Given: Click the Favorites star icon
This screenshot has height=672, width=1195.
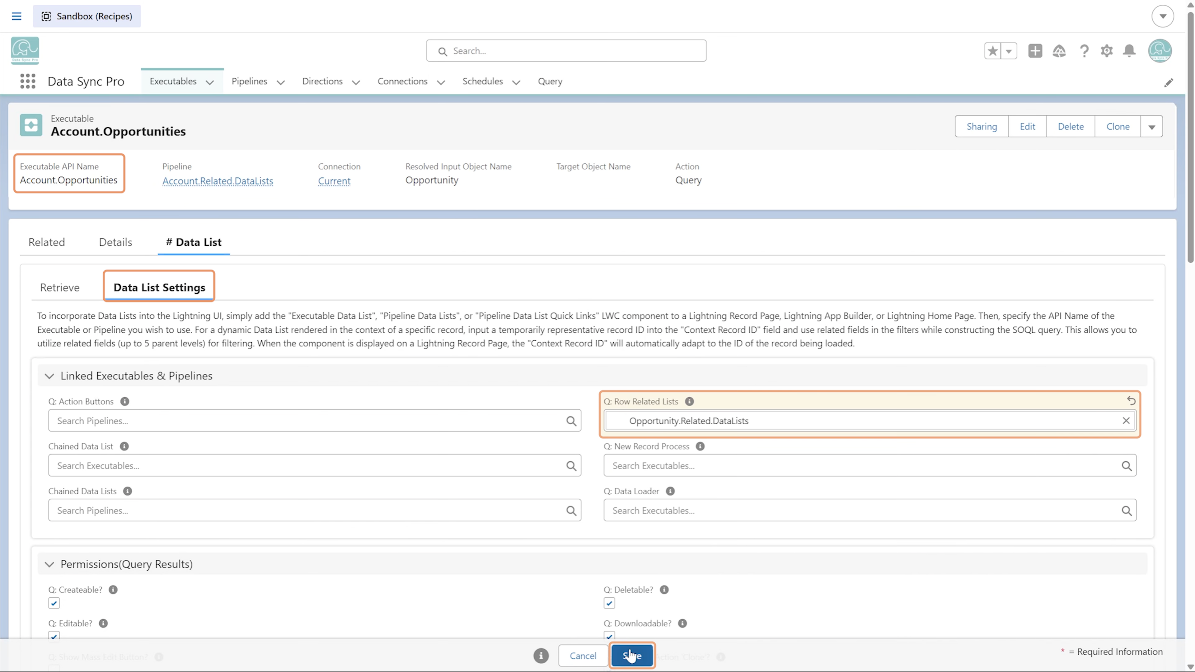Looking at the screenshot, I should coord(992,51).
